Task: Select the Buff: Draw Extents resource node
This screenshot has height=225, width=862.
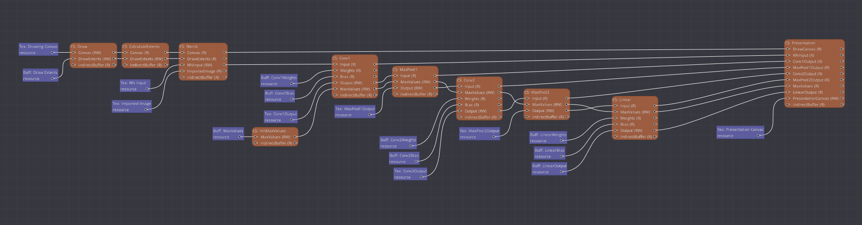Action: click(40, 75)
